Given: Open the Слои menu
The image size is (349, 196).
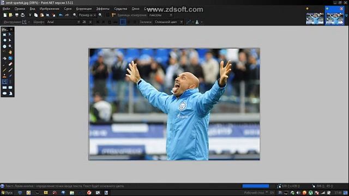Looking at the screenshot, I should click(x=68, y=9).
